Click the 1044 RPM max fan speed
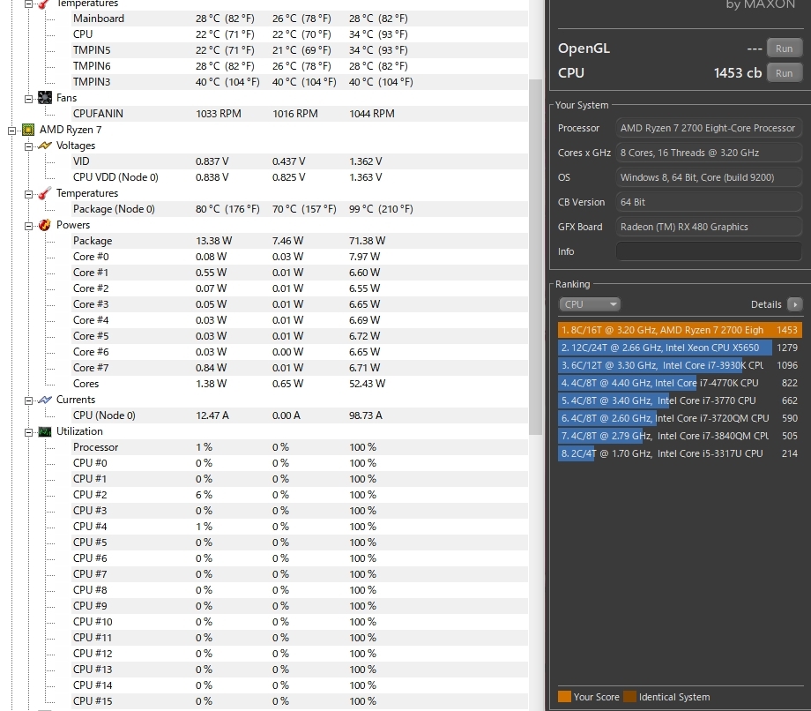Image resolution: width=811 pixels, height=711 pixels. [372, 114]
